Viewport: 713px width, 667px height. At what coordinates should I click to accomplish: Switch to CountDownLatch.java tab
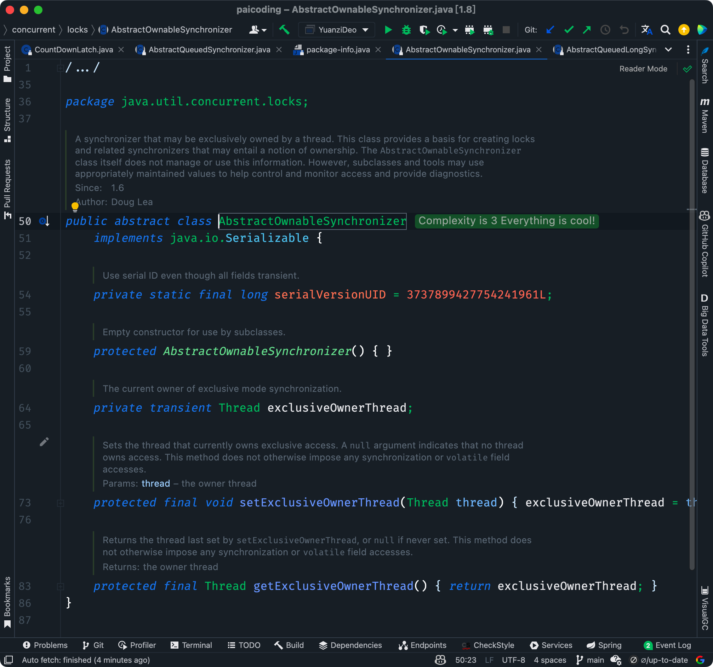click(74, 50)
